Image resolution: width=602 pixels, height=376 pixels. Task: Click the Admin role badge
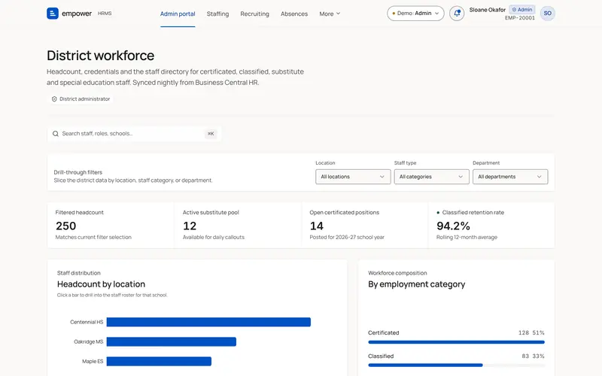[x=522, y=10]
